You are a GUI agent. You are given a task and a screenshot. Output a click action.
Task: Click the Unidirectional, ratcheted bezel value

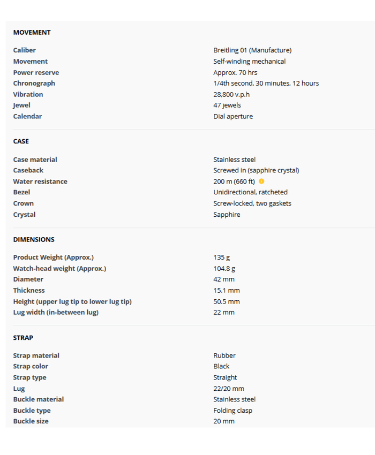pyautogui.click(x=250, y=192)
